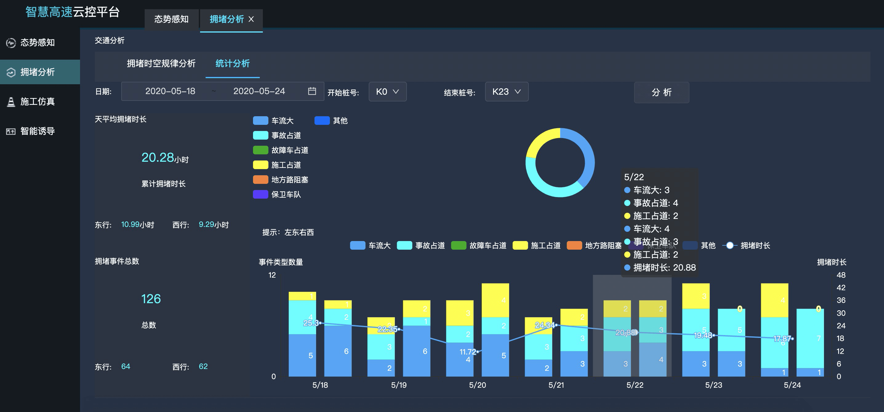The image size is (884, 412).
Task: Click the 24.34 line point on 5/21
Action: click(x=557, y=325)
